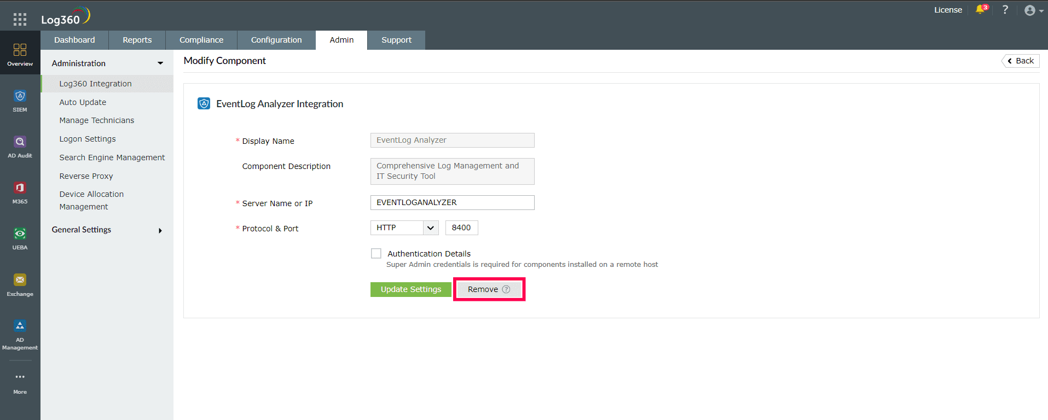The height and width of the screenshot is (420, 1048).
Task: Click the Super Admin credentials note
Action: coord(522,265)
